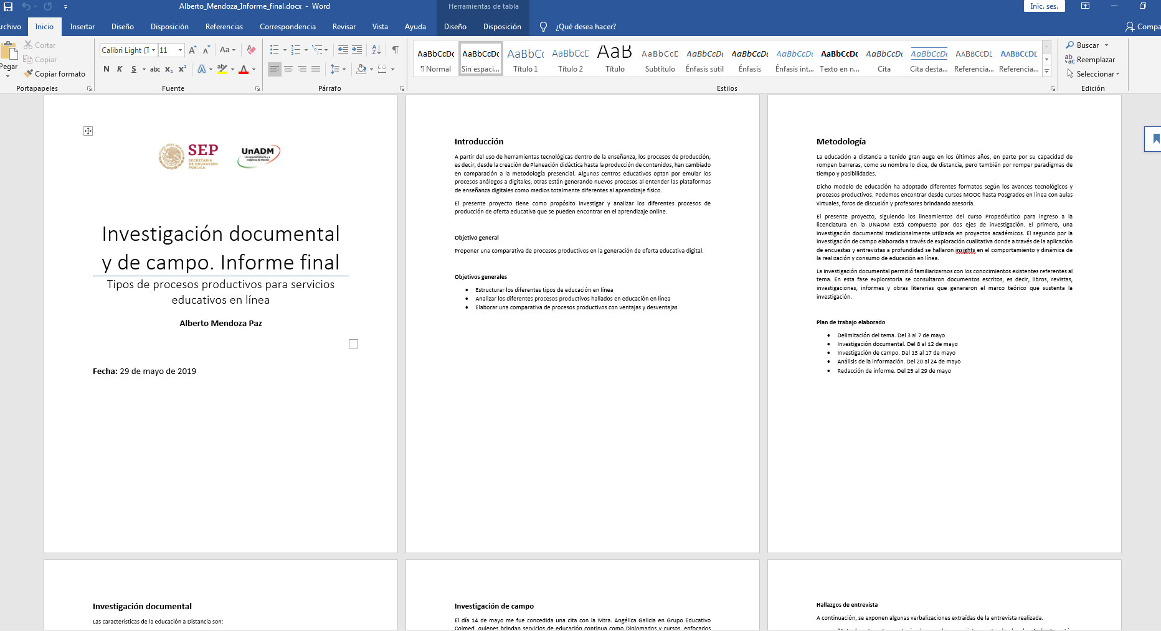The width and height of the screenshot is (1161, 631).
Task: Apply borders with the borders icon
Action: [382, 69]
